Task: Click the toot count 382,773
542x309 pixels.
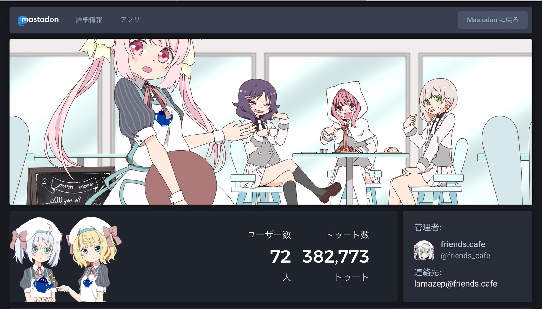Action: [x=336, y=257]
